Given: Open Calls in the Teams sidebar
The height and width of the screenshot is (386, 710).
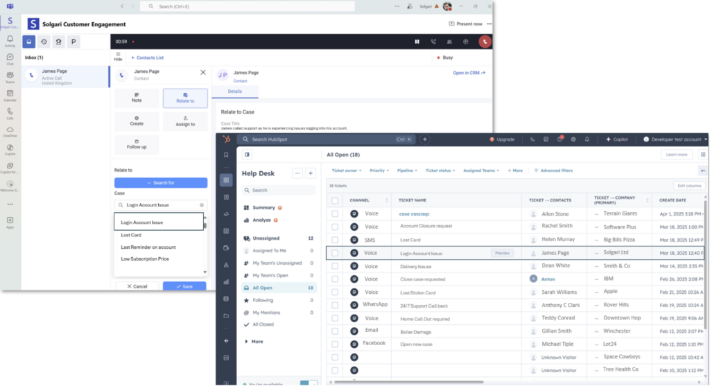Looking at the screenshot, I should (x=10, y=113).
